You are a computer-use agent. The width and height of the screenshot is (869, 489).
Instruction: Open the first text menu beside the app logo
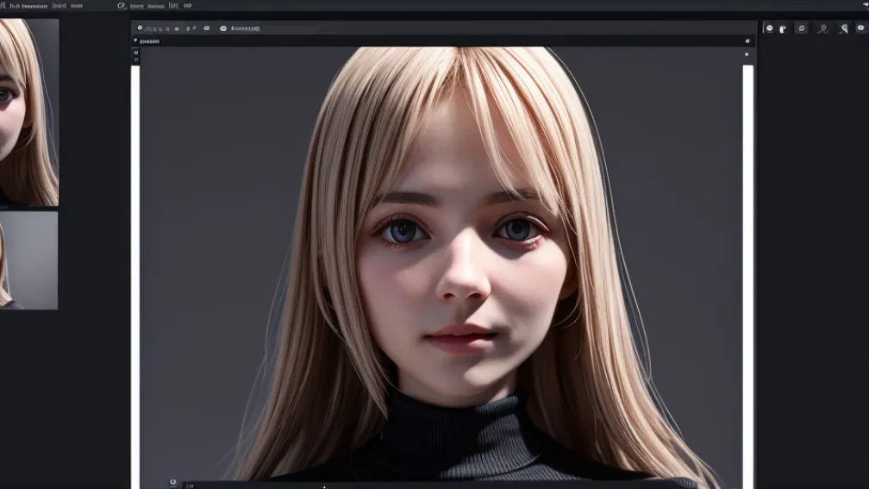(28, 5)
